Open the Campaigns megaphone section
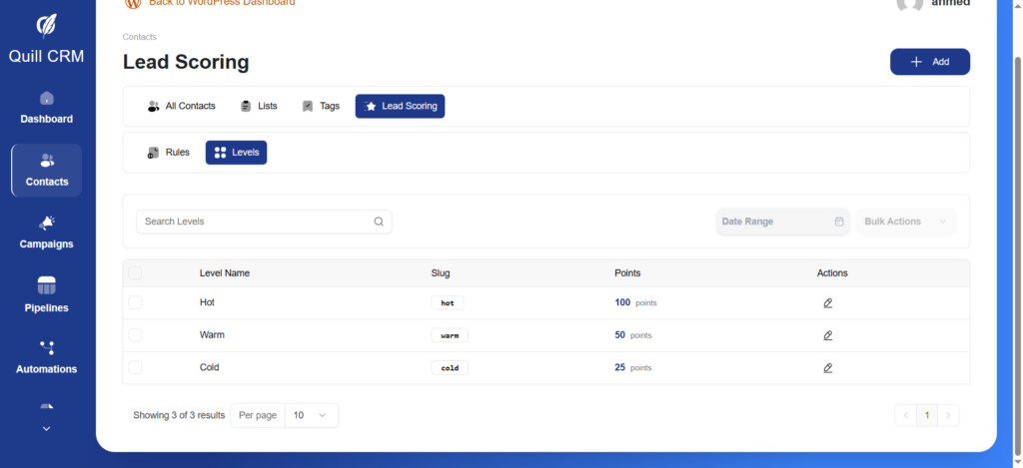The height and width of the screenshot is (468, 1023). pyautogui.click(x=46, y=232)
